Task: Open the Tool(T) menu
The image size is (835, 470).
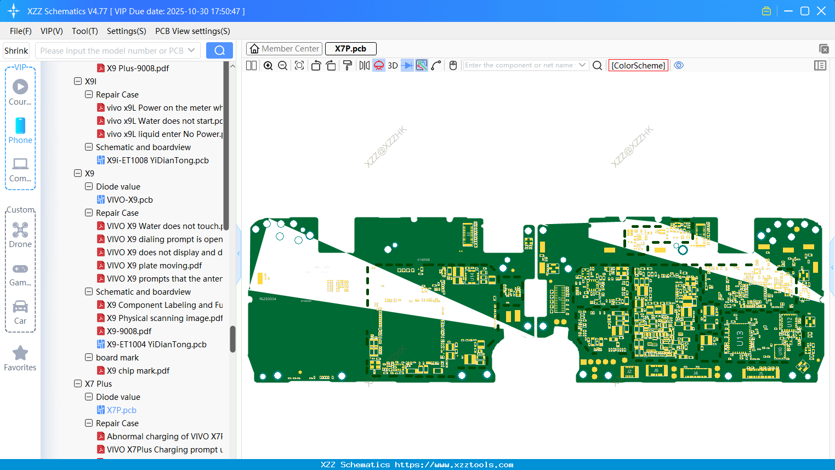Action: [85, 31]
